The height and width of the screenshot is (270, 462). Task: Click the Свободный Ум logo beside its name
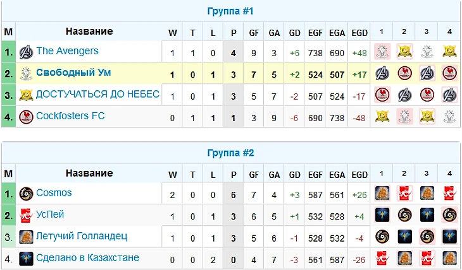[26, 73]
